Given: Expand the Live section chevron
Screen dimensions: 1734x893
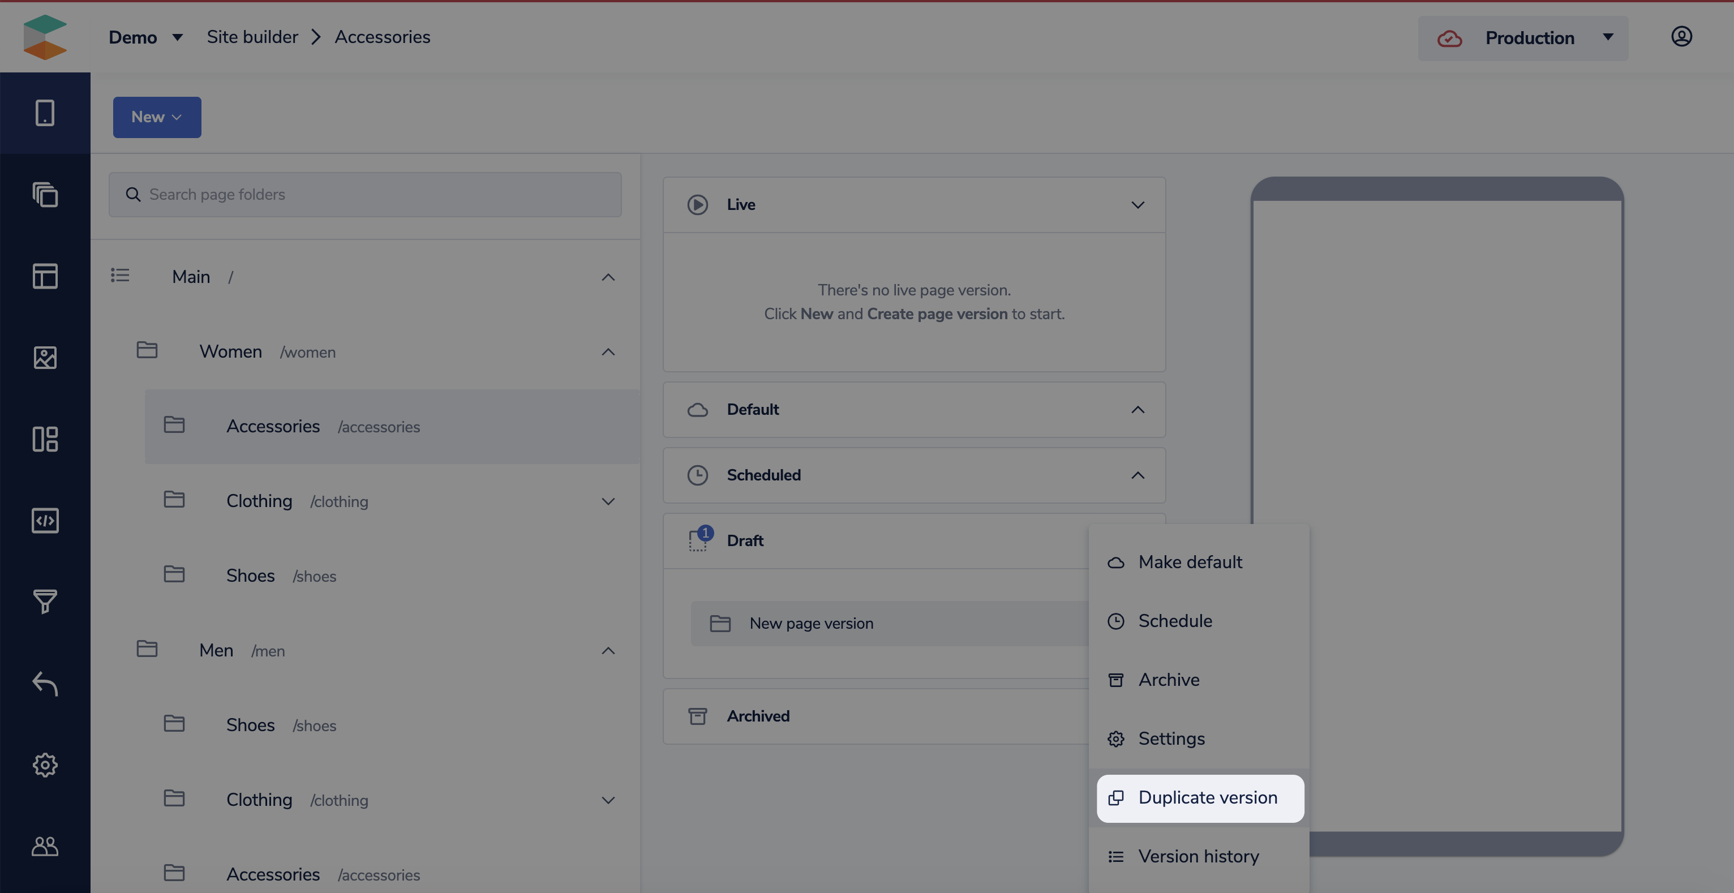Looking at the screenshot, I should pyautogui.click(x=1137, y=205).
